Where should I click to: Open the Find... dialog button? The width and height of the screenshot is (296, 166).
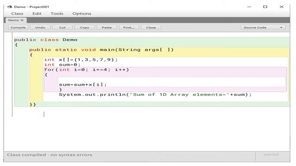point(129,28)
